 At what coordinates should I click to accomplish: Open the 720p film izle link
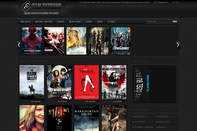164,122
